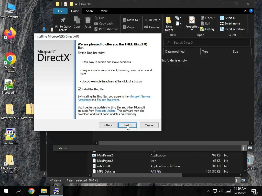Viewport: 262px width, 196px height.
Task: Select Google Chrome desktop shortcut
Action: point(10,63)
